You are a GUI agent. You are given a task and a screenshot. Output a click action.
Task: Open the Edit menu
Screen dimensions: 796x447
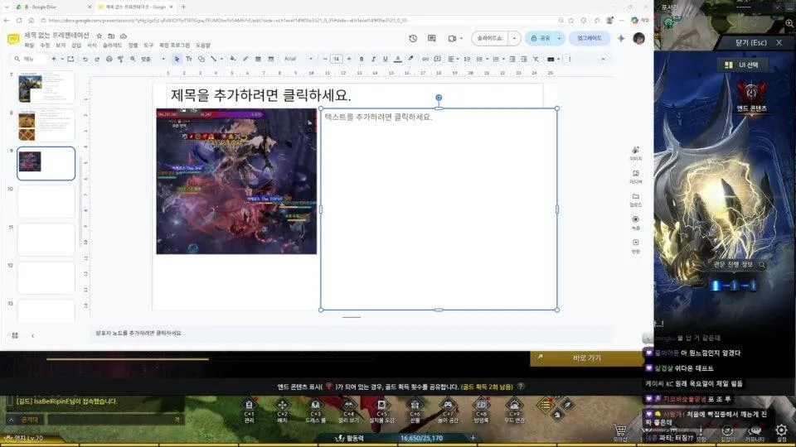coord(45,46)
